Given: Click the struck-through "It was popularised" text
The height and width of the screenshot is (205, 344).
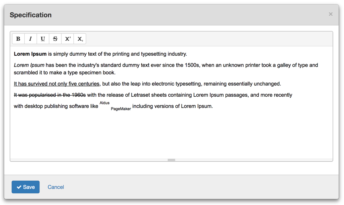Looking at the screenshot, I should pos(50,95).
